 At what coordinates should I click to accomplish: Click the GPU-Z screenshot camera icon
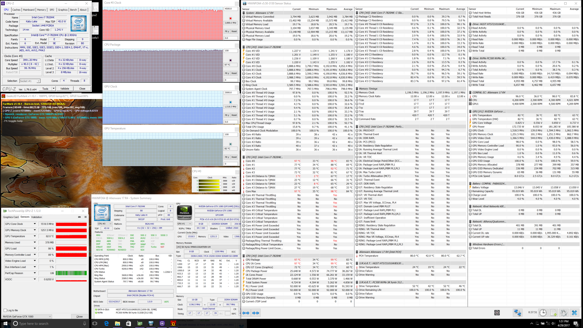(79, 217)
